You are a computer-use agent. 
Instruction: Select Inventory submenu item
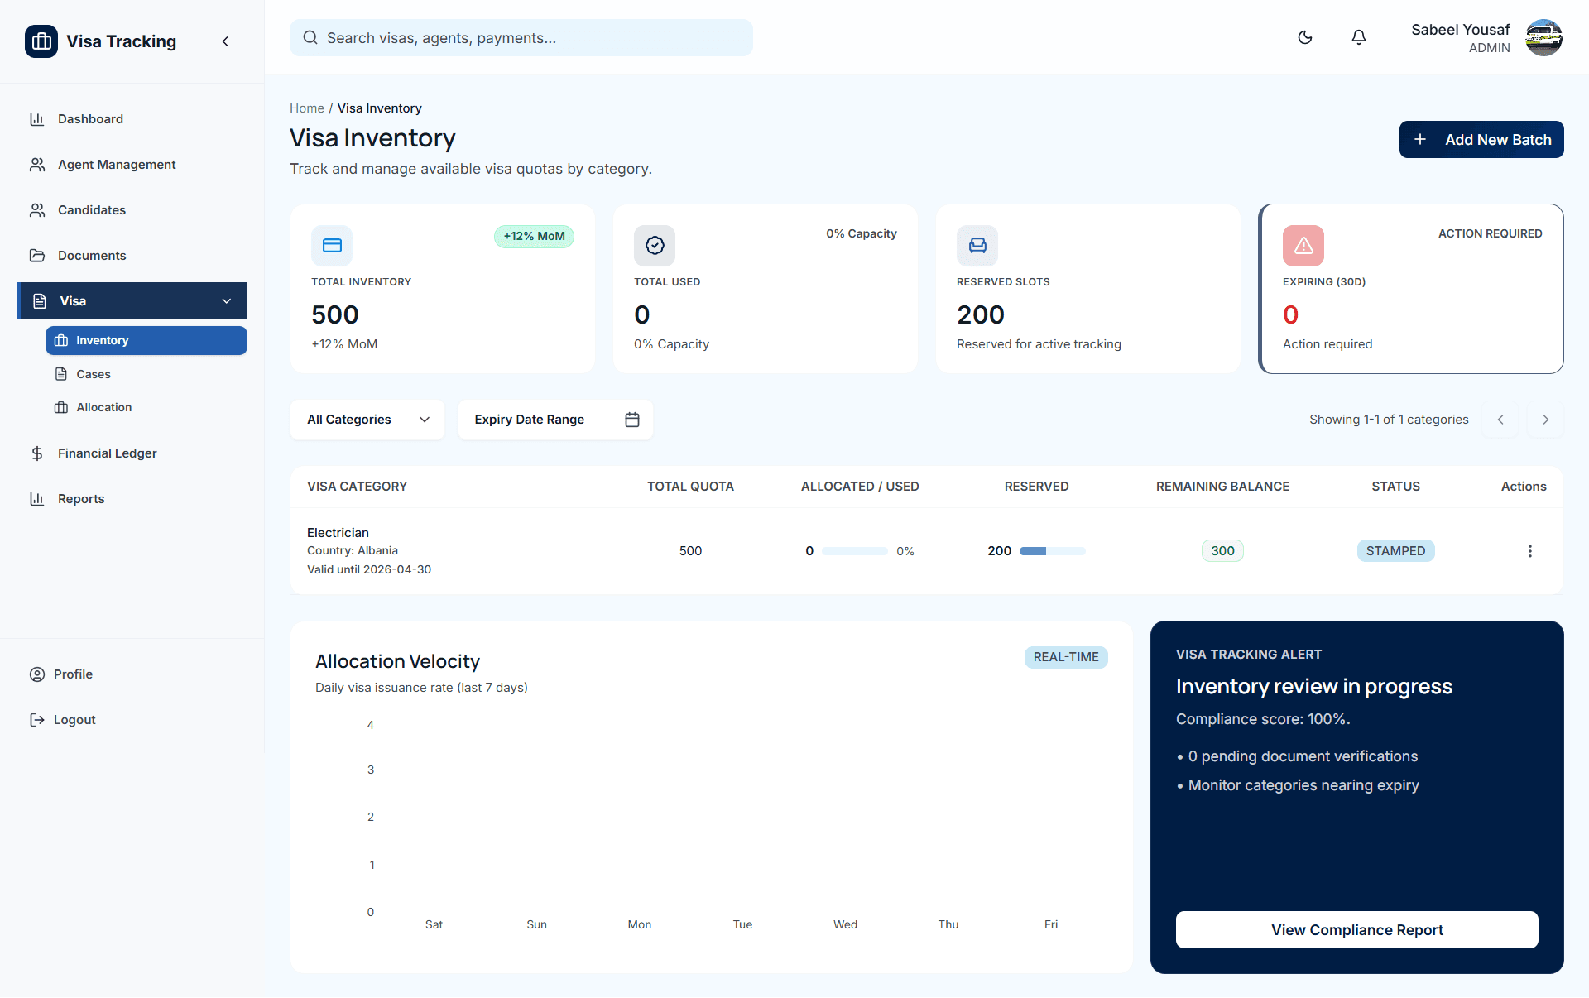(x=146, y=341)
